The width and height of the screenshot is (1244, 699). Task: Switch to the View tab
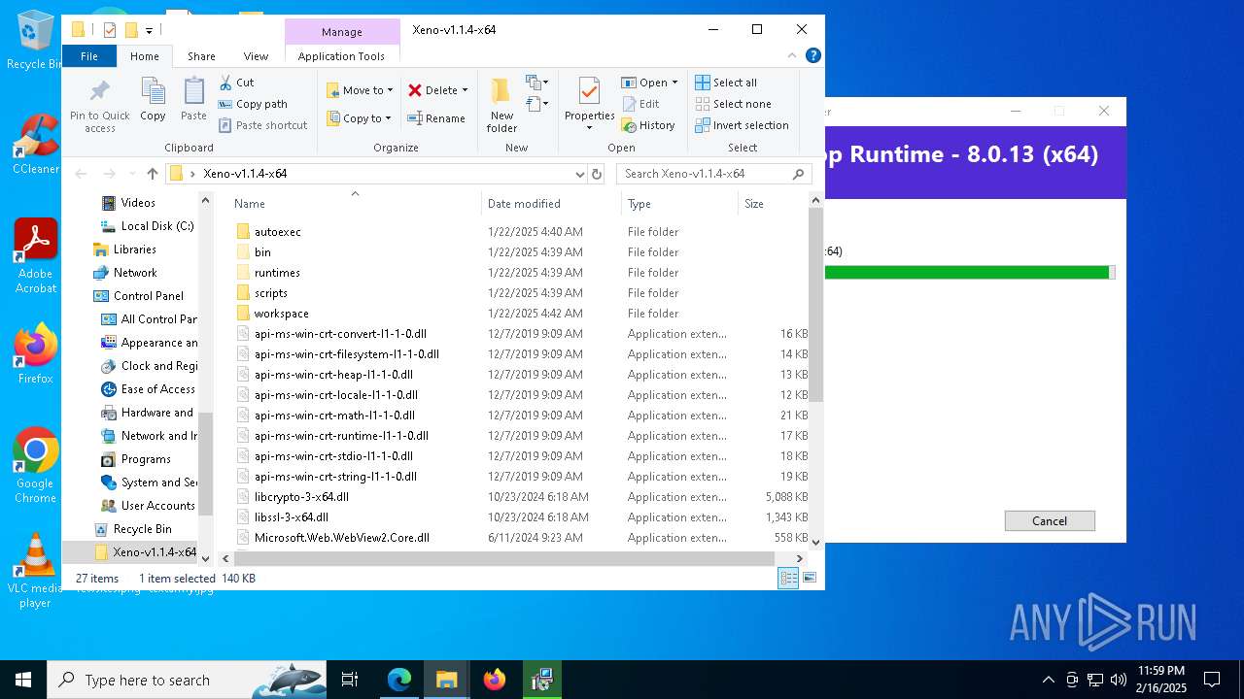(x=256, y=56)
